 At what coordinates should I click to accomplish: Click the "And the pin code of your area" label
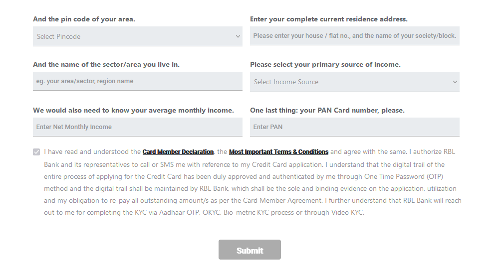[84, 19]
